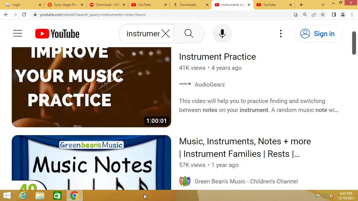Expand tab search dropdown chevron
Image resolution: width=358 pixels, height=201 pixels.
323,5
